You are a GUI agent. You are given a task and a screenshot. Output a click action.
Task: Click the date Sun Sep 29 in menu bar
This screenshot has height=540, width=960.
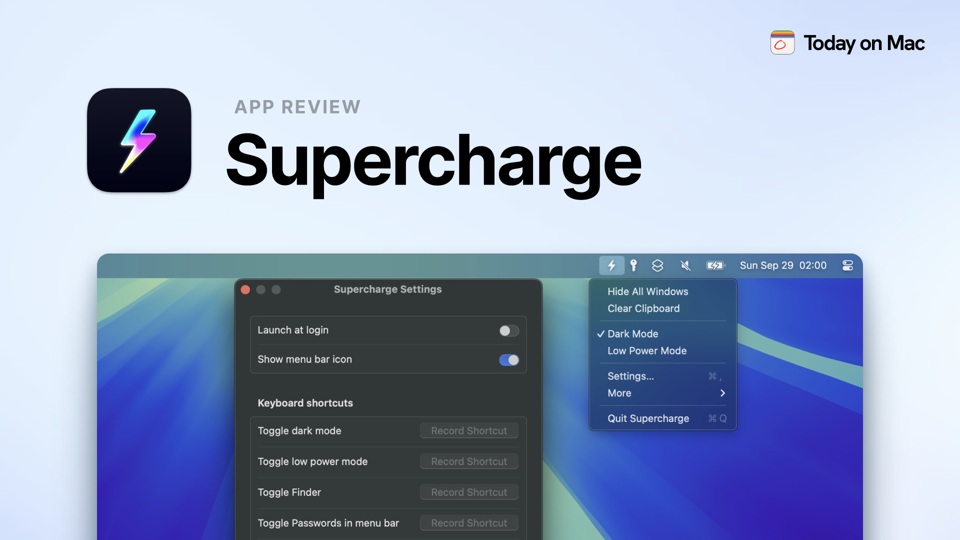[x=766, y=265]
